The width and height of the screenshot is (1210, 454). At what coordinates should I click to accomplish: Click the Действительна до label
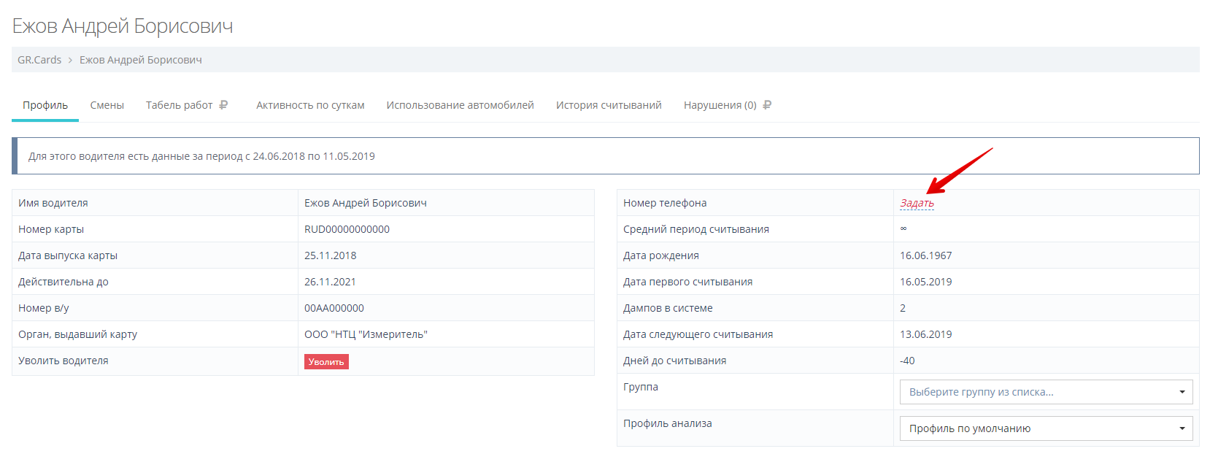click(x=63, y=282)
